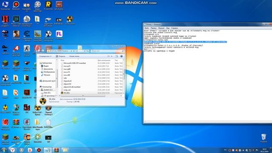This screenshot has height=153, width=272.
Task: Click the address bar refresh button
Action: (x=88, y=51)
